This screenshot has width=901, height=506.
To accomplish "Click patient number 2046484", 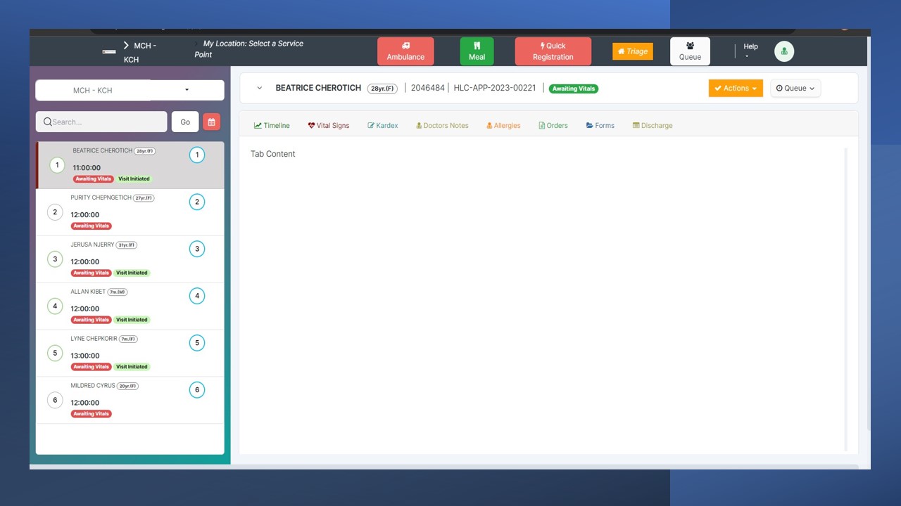I will (428, 88).
